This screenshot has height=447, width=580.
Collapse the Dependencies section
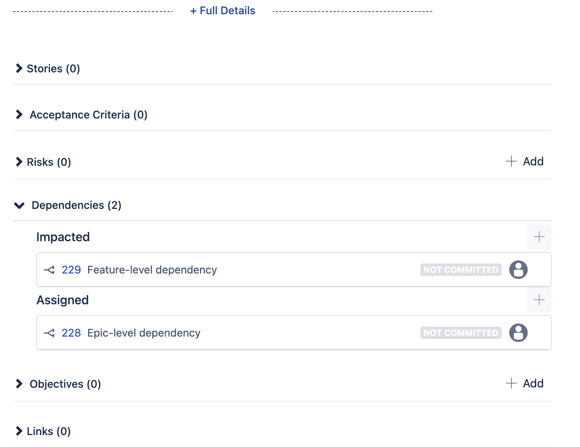pos(19,205)
